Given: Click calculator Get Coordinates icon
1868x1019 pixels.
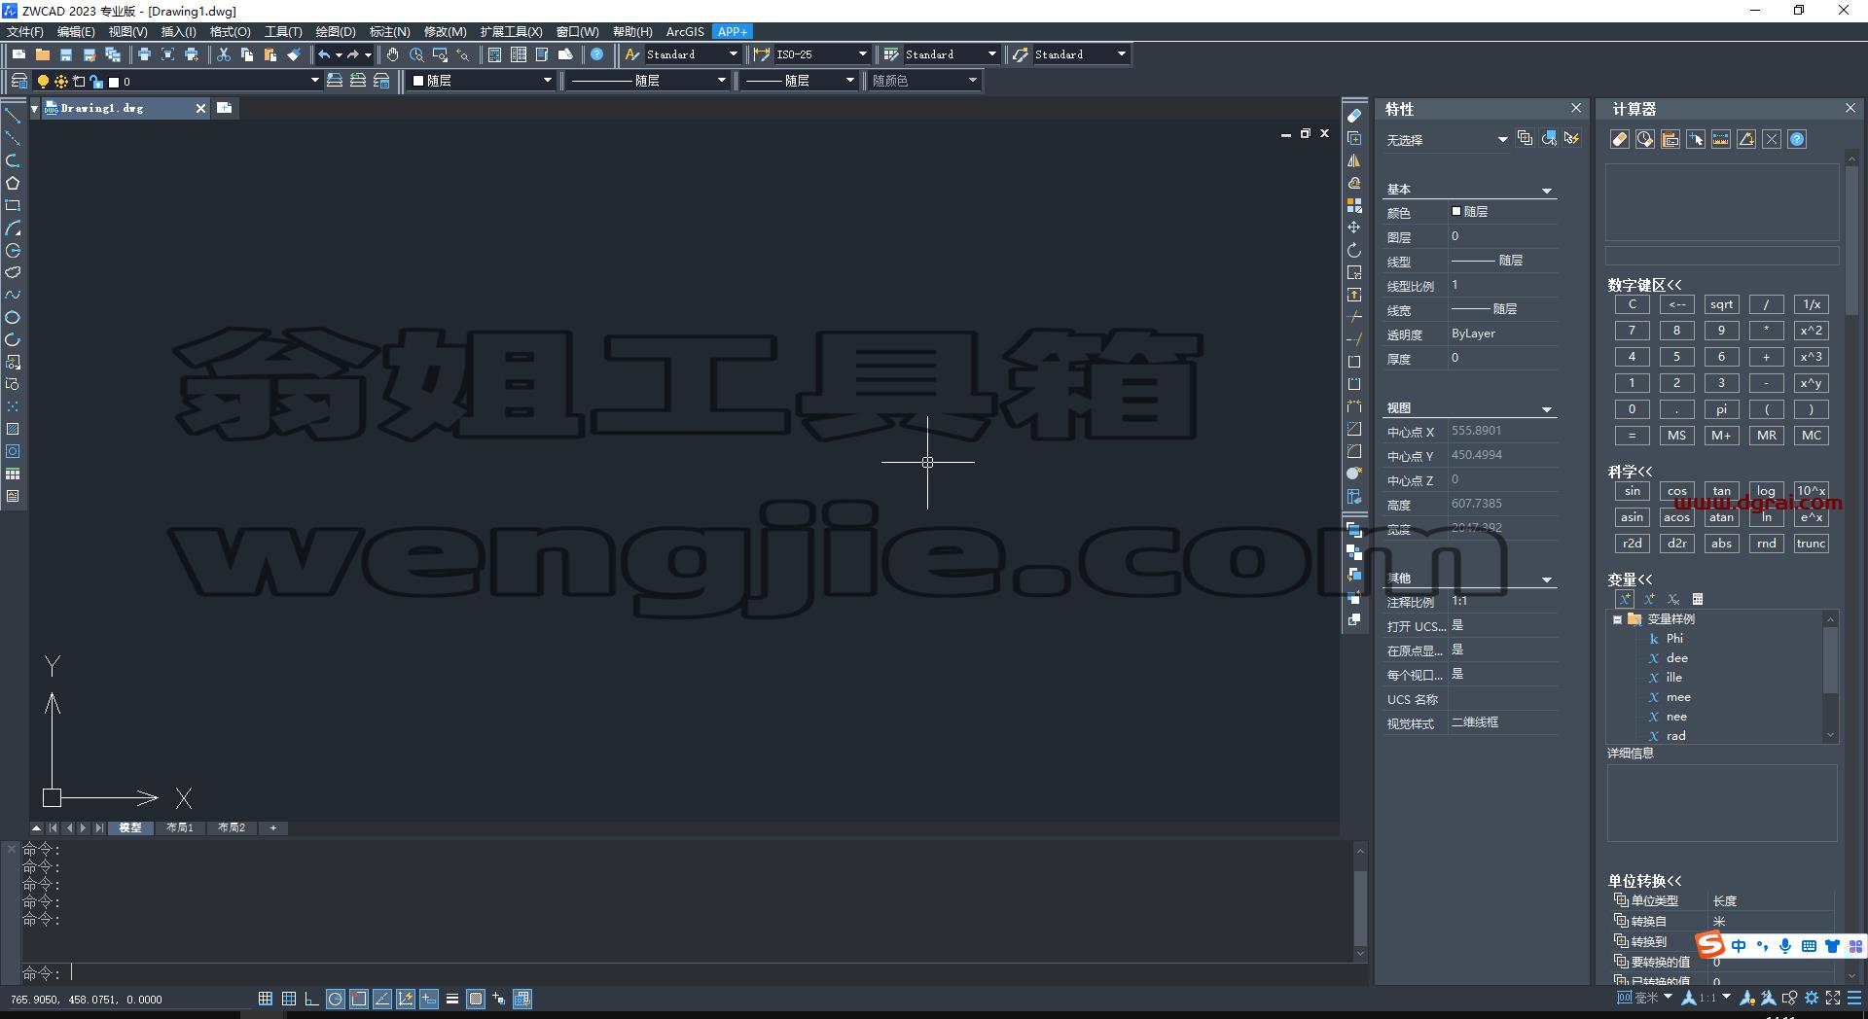Looking at the screenshot, I should pyautogui.click(x=1696, y=139).
